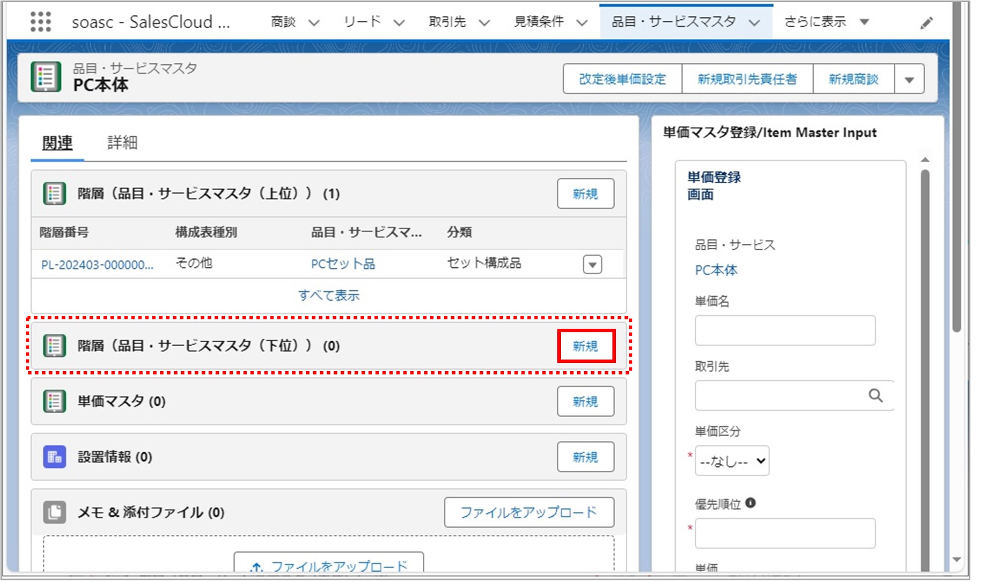The height and width of the screenshot is (583, 1006).
Task: Open more actions dropdown beside 新規商談
Action: [909, 79]
